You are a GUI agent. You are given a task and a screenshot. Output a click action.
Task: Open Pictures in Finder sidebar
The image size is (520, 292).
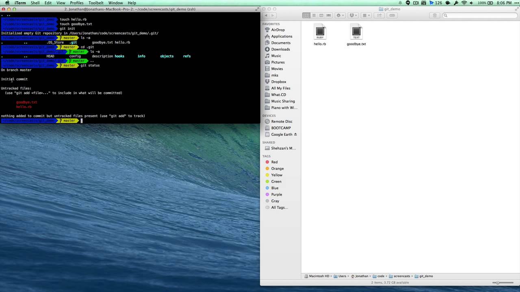(x=278, y=62)
